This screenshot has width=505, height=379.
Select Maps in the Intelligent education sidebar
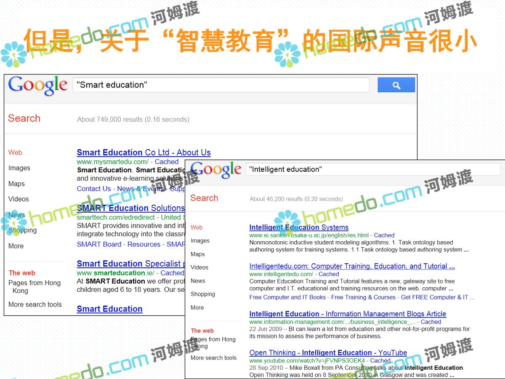click(197, 254)
